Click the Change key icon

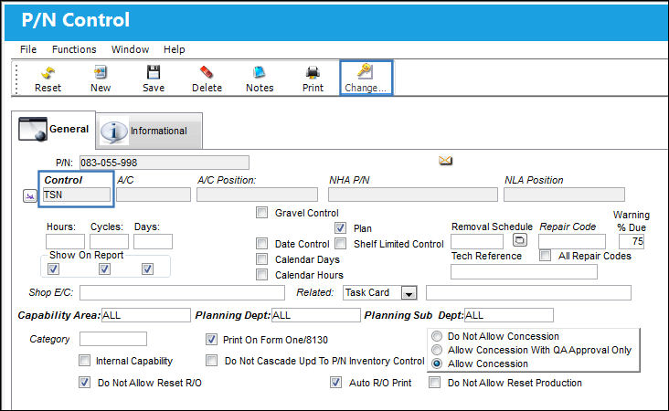click(366, 71)
